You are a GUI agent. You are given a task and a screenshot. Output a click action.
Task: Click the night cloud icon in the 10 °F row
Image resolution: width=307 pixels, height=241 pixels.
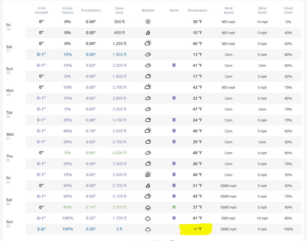[148, 33]
